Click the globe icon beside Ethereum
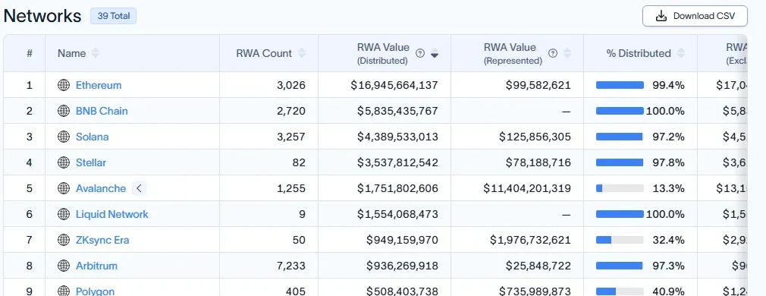 [64, 85]
